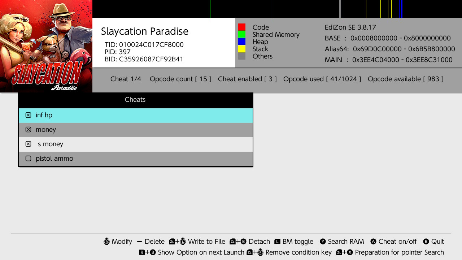The width and height of the screenshot is (462, 260).
Task: Click the EdiZon SE 3.8.17 version text
Action: point(350,27)
